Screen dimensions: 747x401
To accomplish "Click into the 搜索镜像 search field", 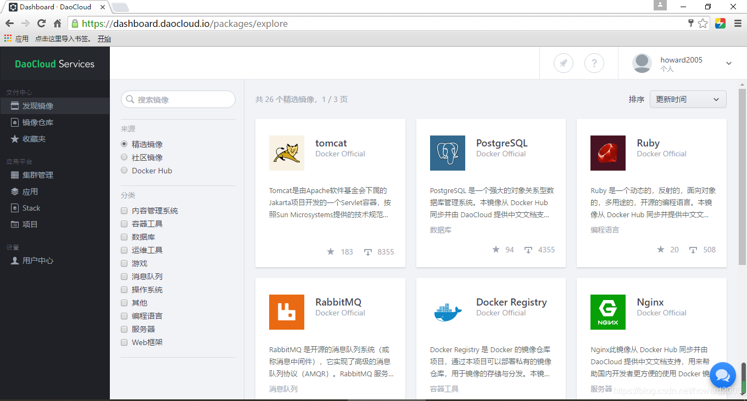I will 178,99.
